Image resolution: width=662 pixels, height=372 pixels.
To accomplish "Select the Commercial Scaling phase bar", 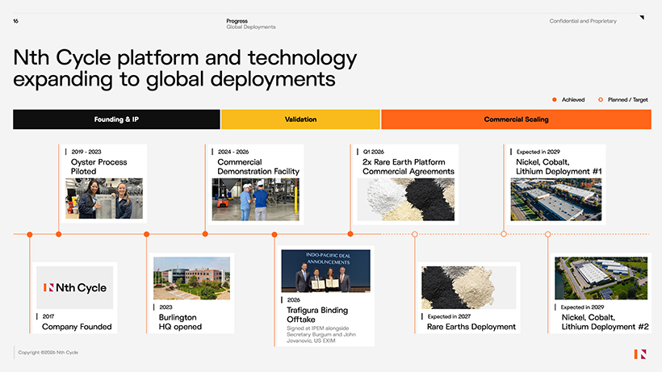I will pyautogui.click(x=517, y=119).
